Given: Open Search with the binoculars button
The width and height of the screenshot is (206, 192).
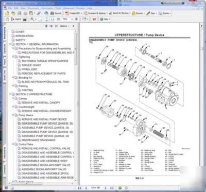Looking at the screenshot, I should (56, 13).
